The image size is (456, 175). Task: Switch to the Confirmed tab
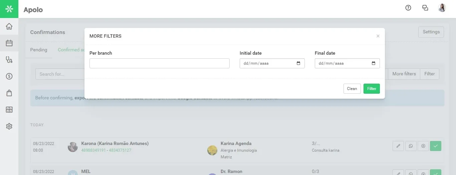click(71, 50)
